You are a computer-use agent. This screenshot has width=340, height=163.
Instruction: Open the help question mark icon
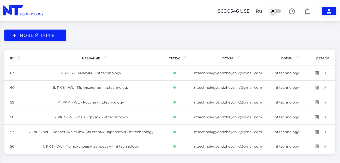(x=292, y=11)
